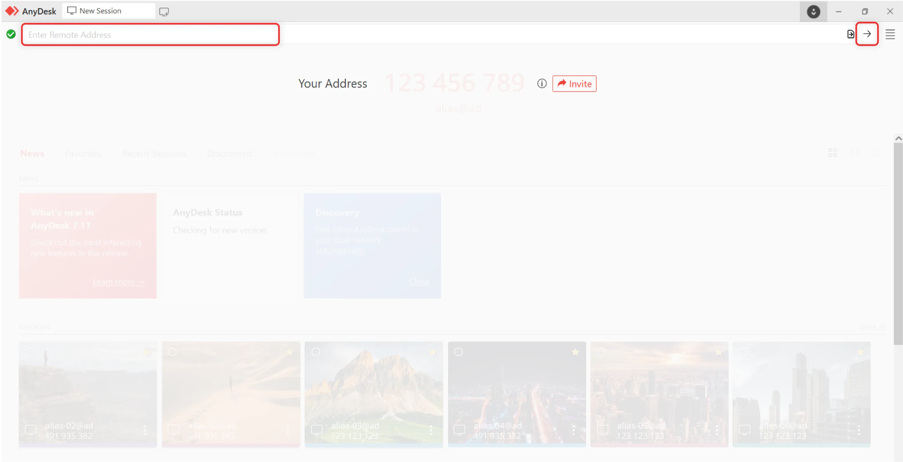
Task: Open three-dot options on alias-04@ad card
Action: pyautogui.click(x=573, y=430)
